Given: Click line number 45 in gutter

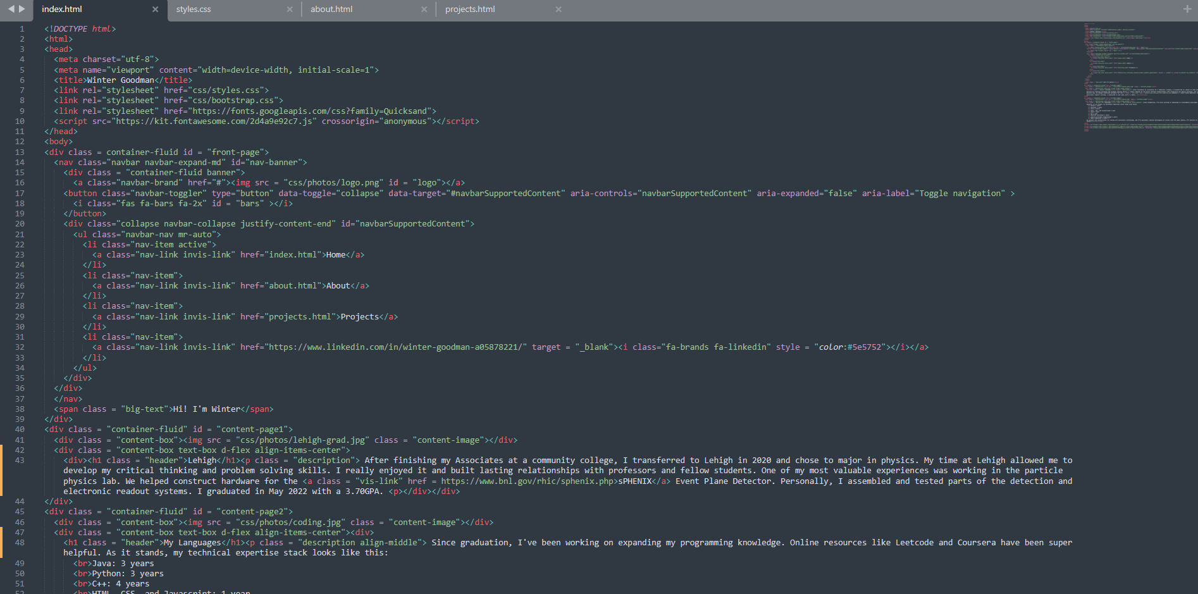Looking at the screenshot, I should [20, 512].
